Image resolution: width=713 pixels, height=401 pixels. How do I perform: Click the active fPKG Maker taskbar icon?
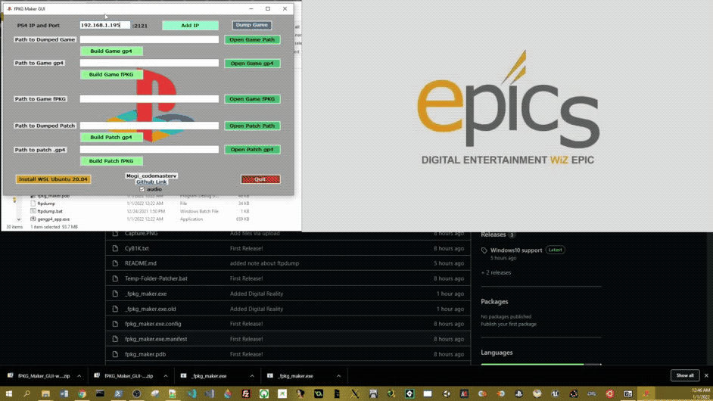click(646, 393)
